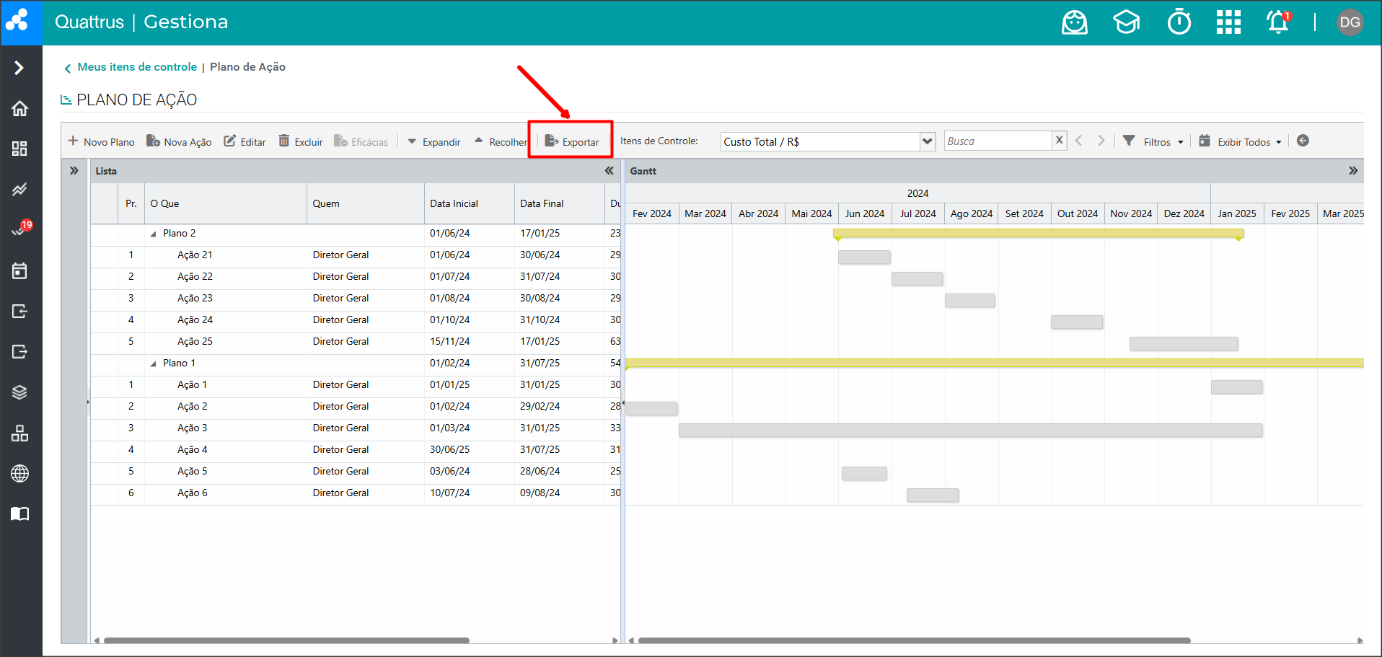
Task: Click the stopwatch timer icon
Action: tap(1179, 22)
